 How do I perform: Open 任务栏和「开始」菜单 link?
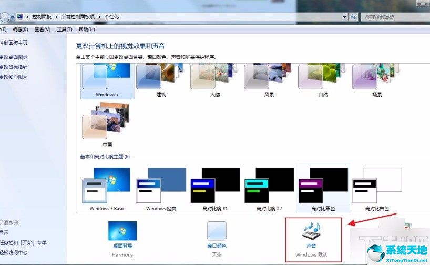click(x=23, y=242)
